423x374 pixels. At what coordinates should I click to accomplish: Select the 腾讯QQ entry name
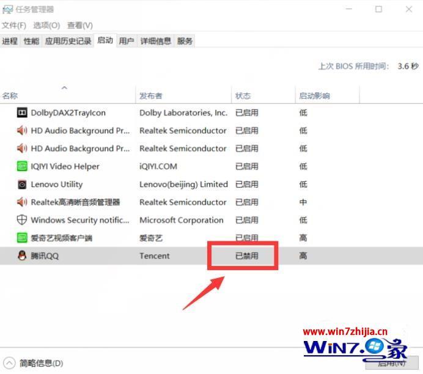45,255
